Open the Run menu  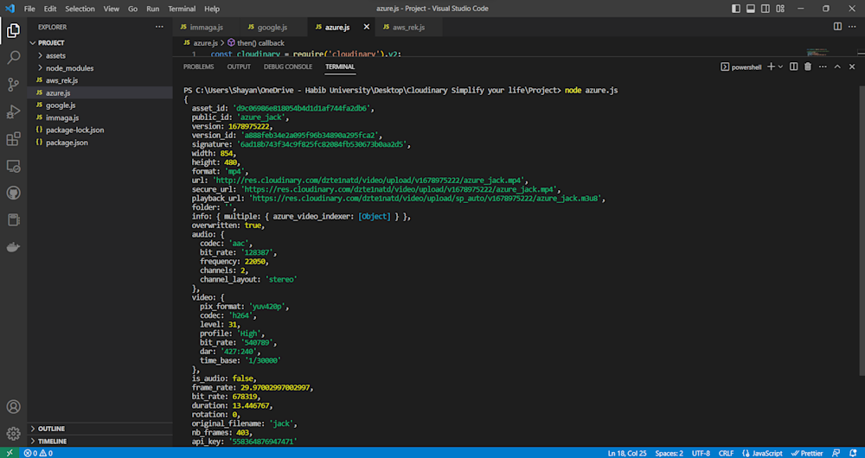[153, 9]
